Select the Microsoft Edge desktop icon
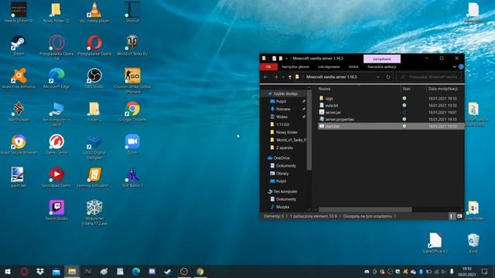Screen dimensions: 495x278 56,78
